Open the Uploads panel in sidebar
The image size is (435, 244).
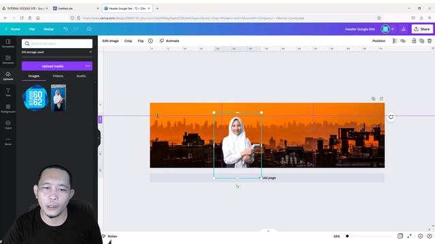[x=8, y=75]
